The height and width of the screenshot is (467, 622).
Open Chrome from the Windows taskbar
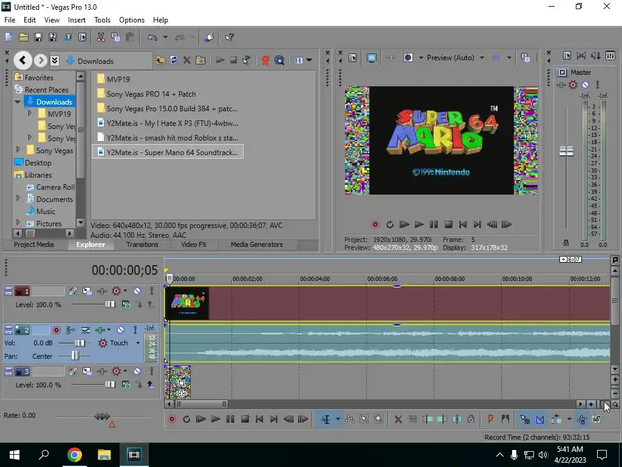point(75,455)
